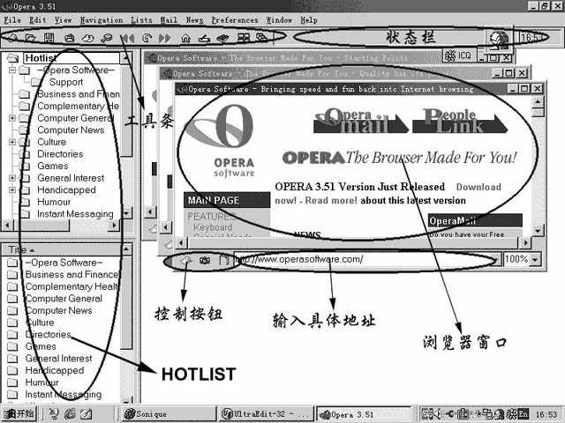Viewport: 565px width, 423px height.
Task: Select Instant Messaging in the lower list
Action: pyautogui.click(x=63, y=395)
